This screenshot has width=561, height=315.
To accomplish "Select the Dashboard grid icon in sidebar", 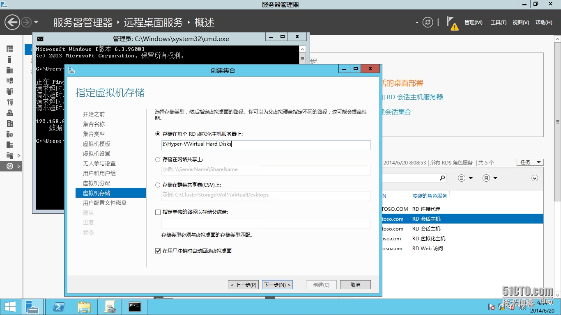I will pyautogui.click(x=10, y=49).
